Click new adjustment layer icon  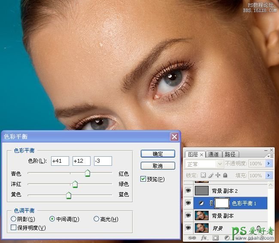pos(227,238)
